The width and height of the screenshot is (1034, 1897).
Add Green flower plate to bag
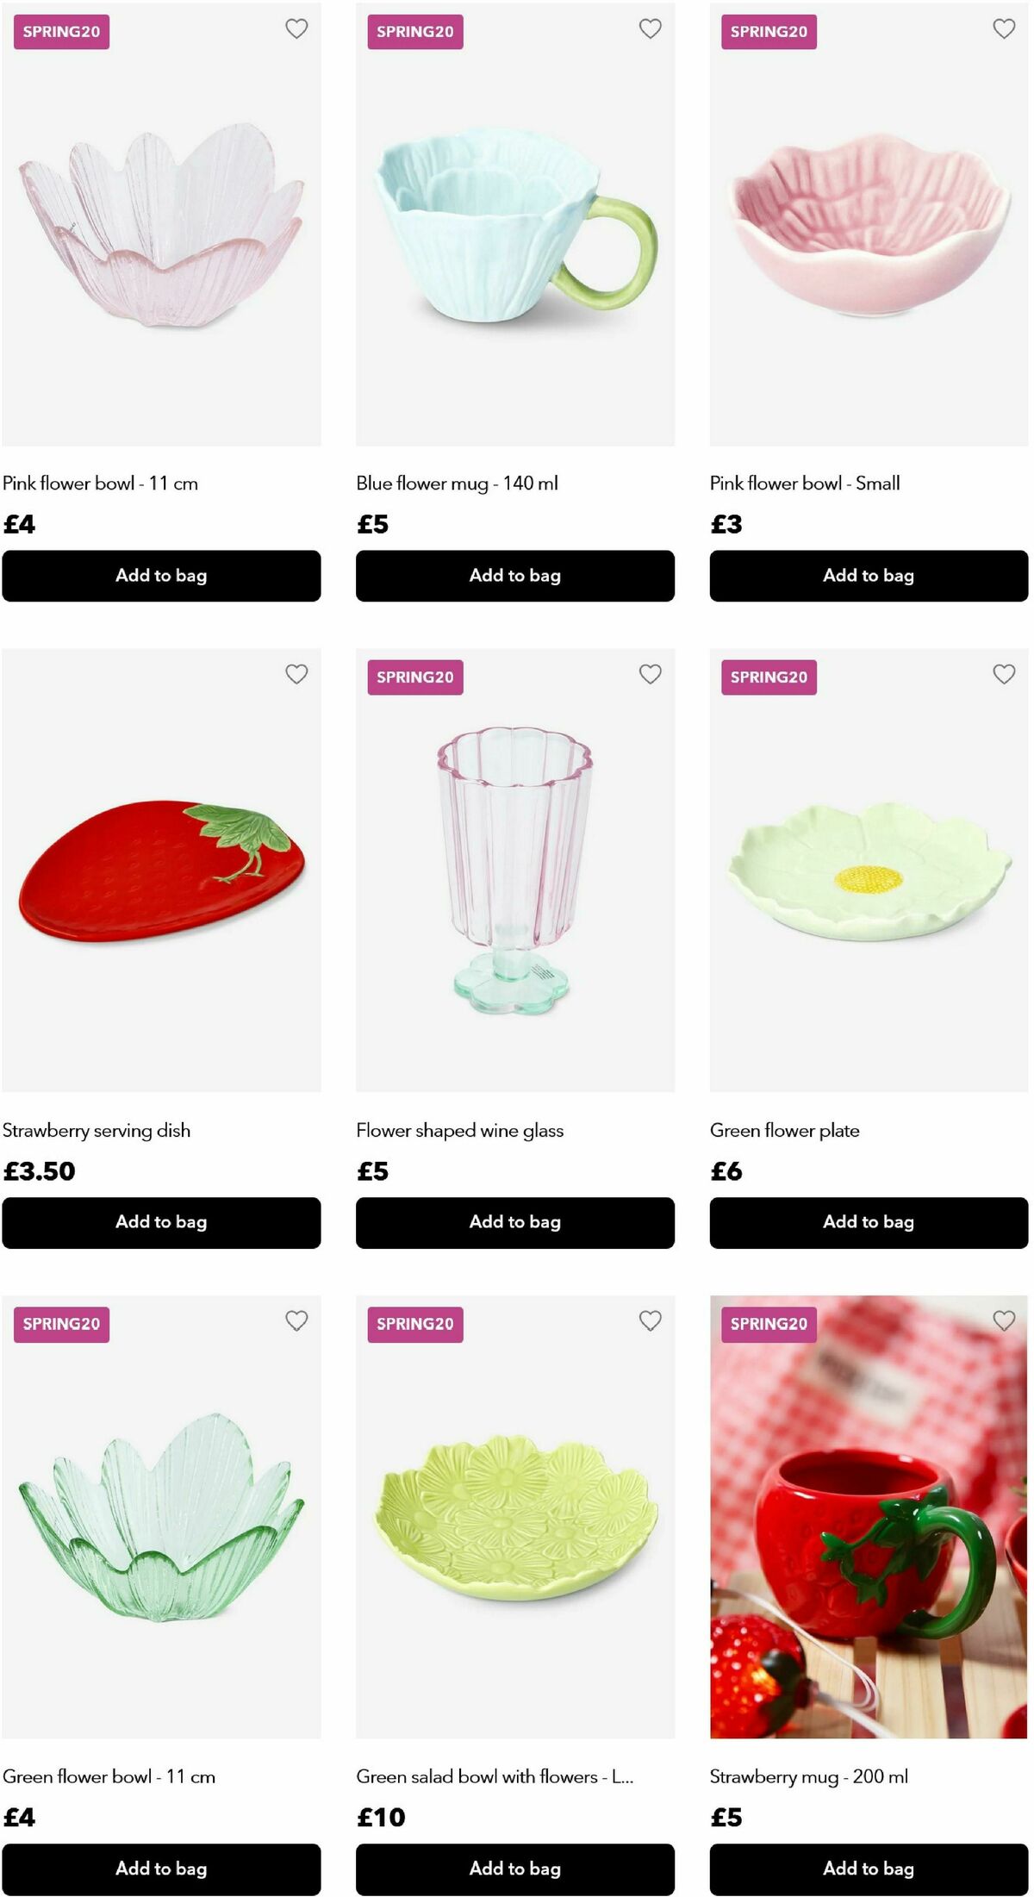point(869,1222)
